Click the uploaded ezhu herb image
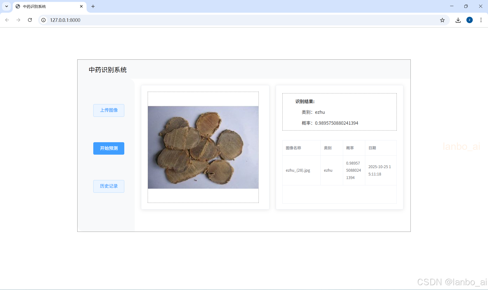The width and height of the screenshot is (488, 290). click(203, 147)
